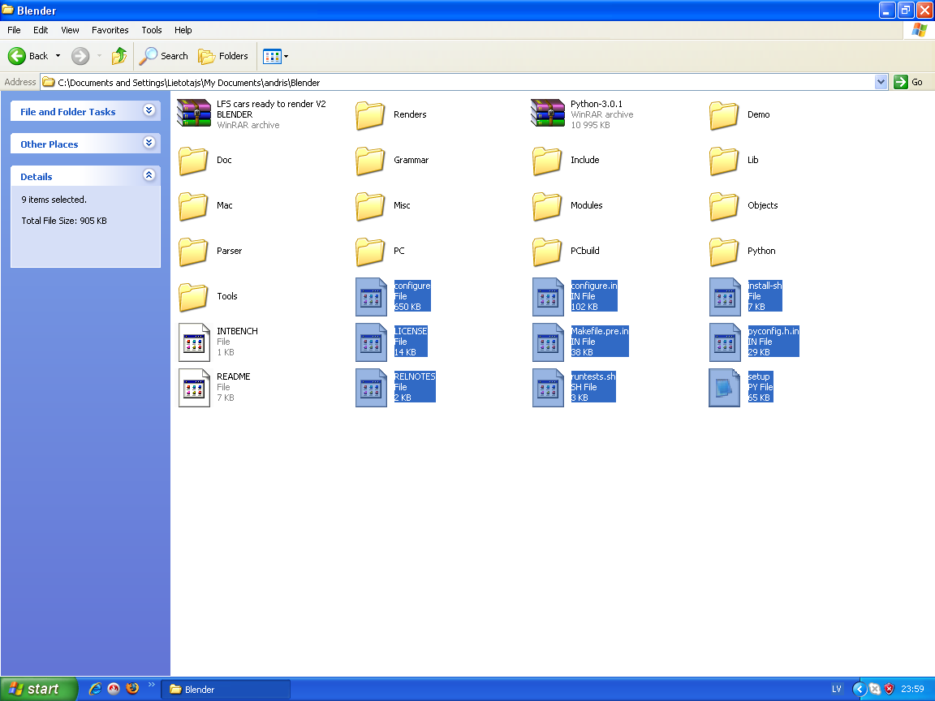Select the LICENSE file icon
This screenshot has height=701, width=935.
pos(371,342)
